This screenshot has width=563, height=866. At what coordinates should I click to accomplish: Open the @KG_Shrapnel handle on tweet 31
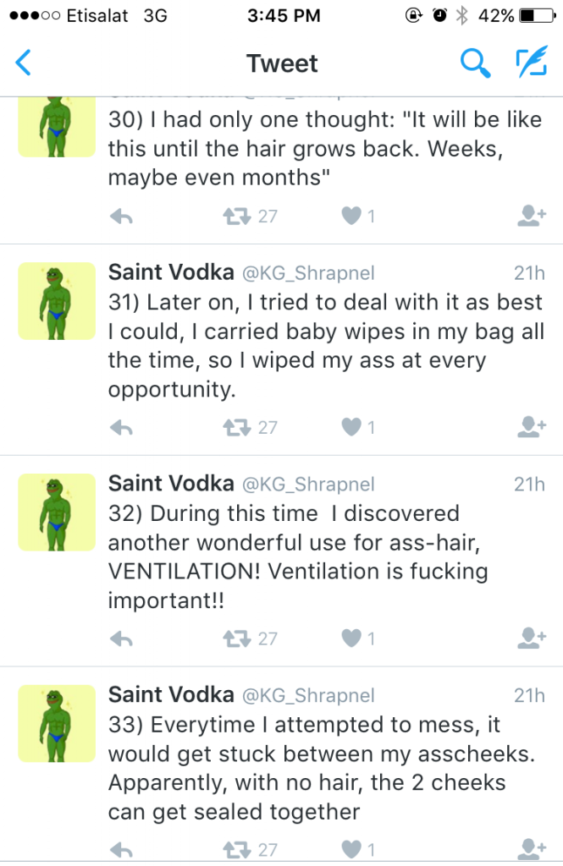(308, 273)
